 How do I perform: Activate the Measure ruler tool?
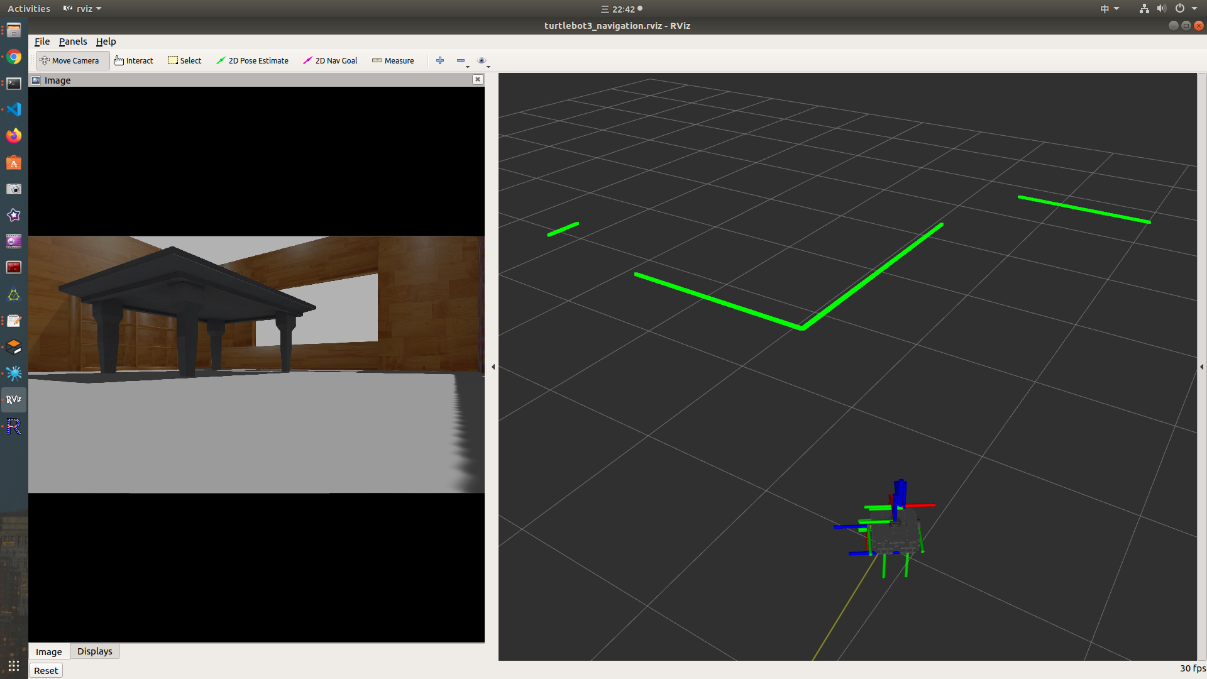coord(393,60)
